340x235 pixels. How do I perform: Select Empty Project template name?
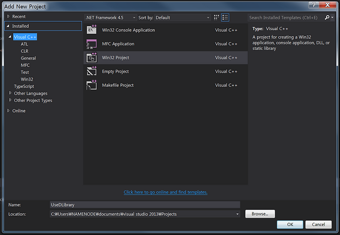click(x=115, y=71)
